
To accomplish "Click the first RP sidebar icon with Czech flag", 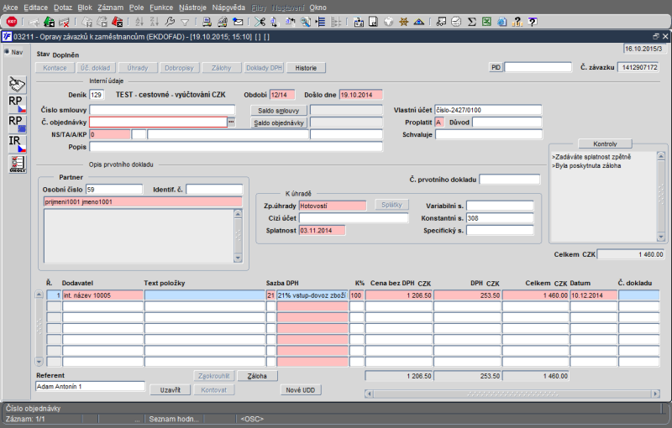I will click(x=17, y=104).
